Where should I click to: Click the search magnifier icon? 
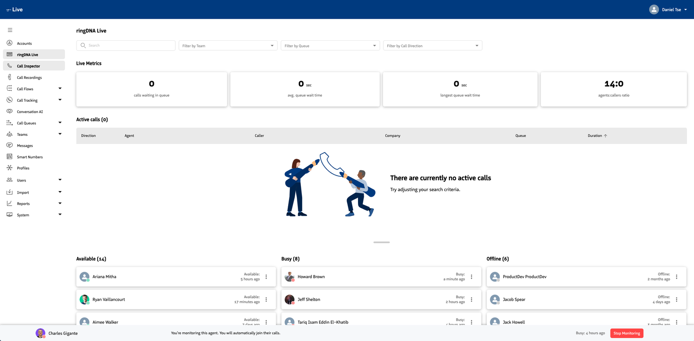83,46
